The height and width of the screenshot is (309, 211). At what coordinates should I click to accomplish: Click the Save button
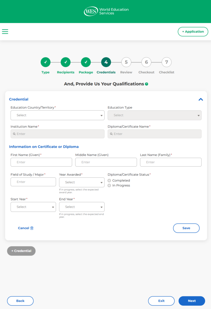coord(186,228)
